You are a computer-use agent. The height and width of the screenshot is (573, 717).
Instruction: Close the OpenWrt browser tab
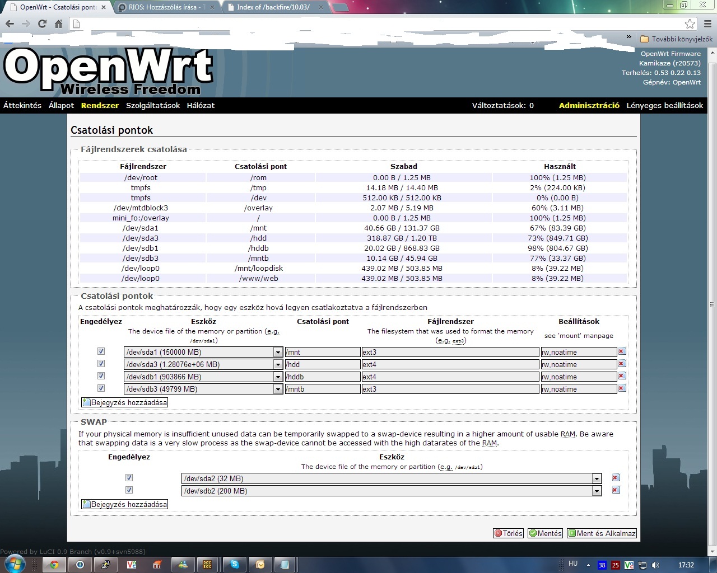click(x=103, y=7)
